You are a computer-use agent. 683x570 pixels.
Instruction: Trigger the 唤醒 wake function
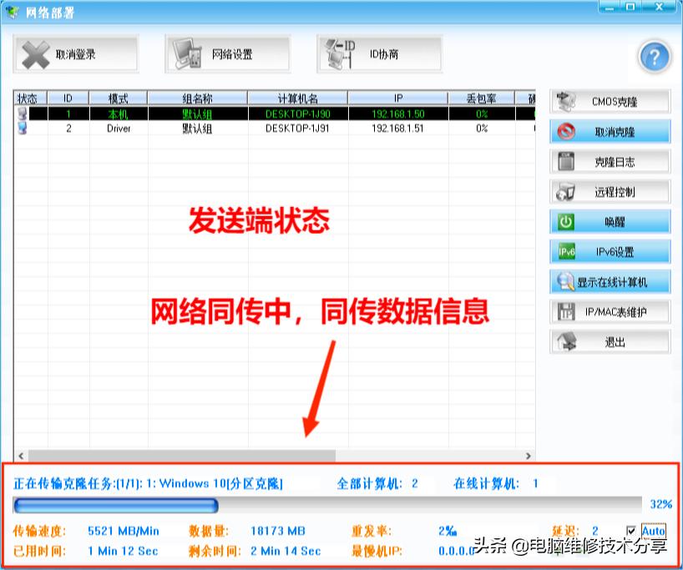click(x=610, y=220)
